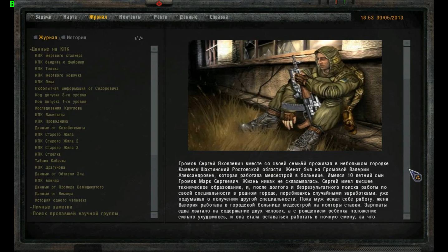This screenshot has width=448, height=252.
Task: Open Данные от Пропера Семидесятого entry
Action: pos(69,187)
